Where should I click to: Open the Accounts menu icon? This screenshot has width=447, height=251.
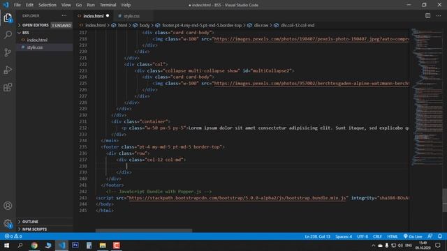coord(8,206)
